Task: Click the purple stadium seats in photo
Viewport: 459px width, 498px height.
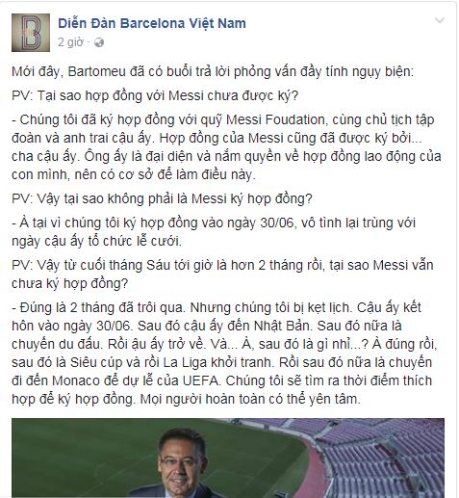Action: [x=378, y=456]
